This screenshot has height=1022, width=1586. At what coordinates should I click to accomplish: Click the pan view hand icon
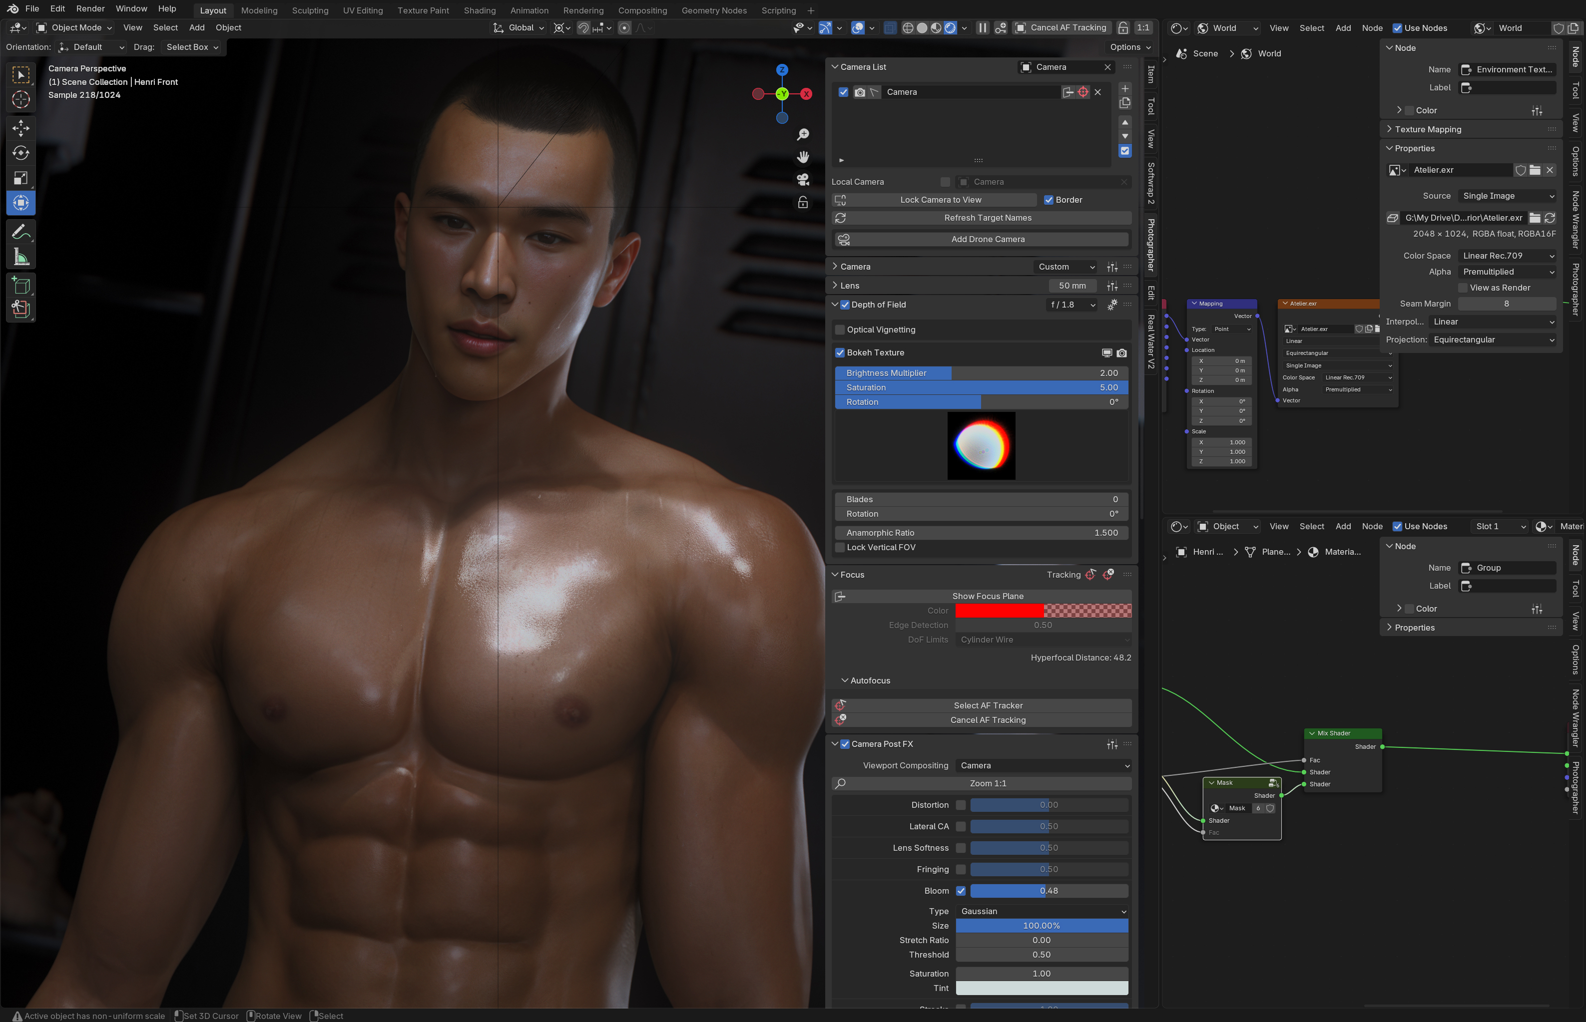coord(803,157)
